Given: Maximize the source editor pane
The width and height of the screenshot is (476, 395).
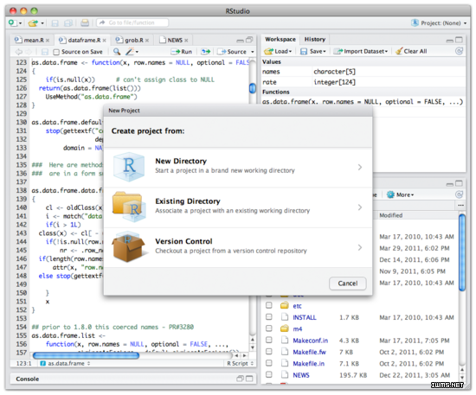Looking at the screenshot, I should pyautogui.click(x=249, y=40).
